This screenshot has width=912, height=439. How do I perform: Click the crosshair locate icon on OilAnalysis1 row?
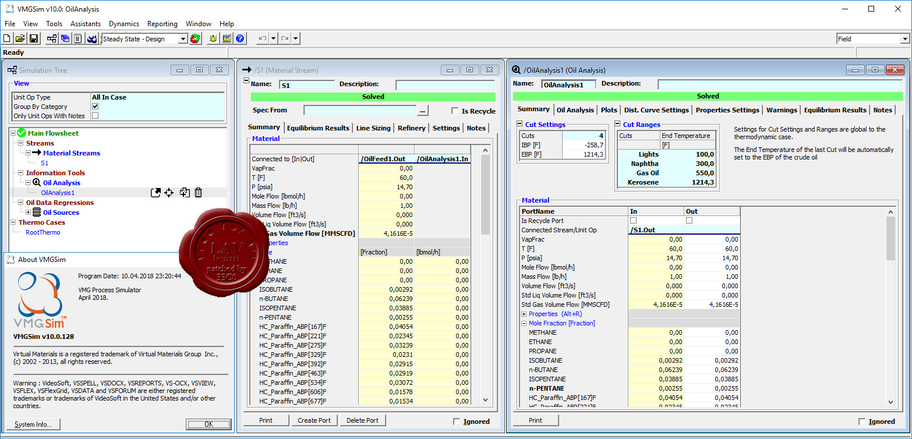click(169, 193)
